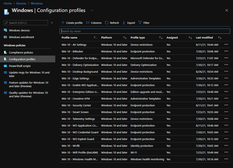
Task: Open Win 10 - Telemetry Settings profile
Action: coord(78,119)
